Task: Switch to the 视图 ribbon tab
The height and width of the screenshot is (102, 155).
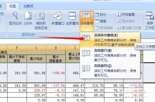Action: point(13,6)
